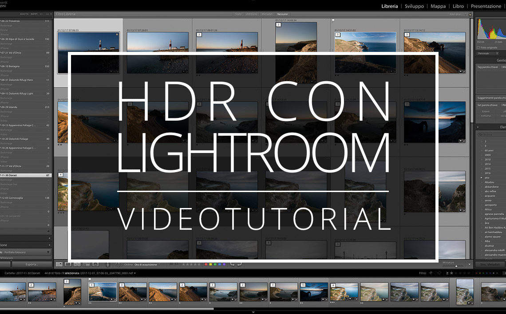
Task: Click the keyword search field
Action: click(491, 134)
